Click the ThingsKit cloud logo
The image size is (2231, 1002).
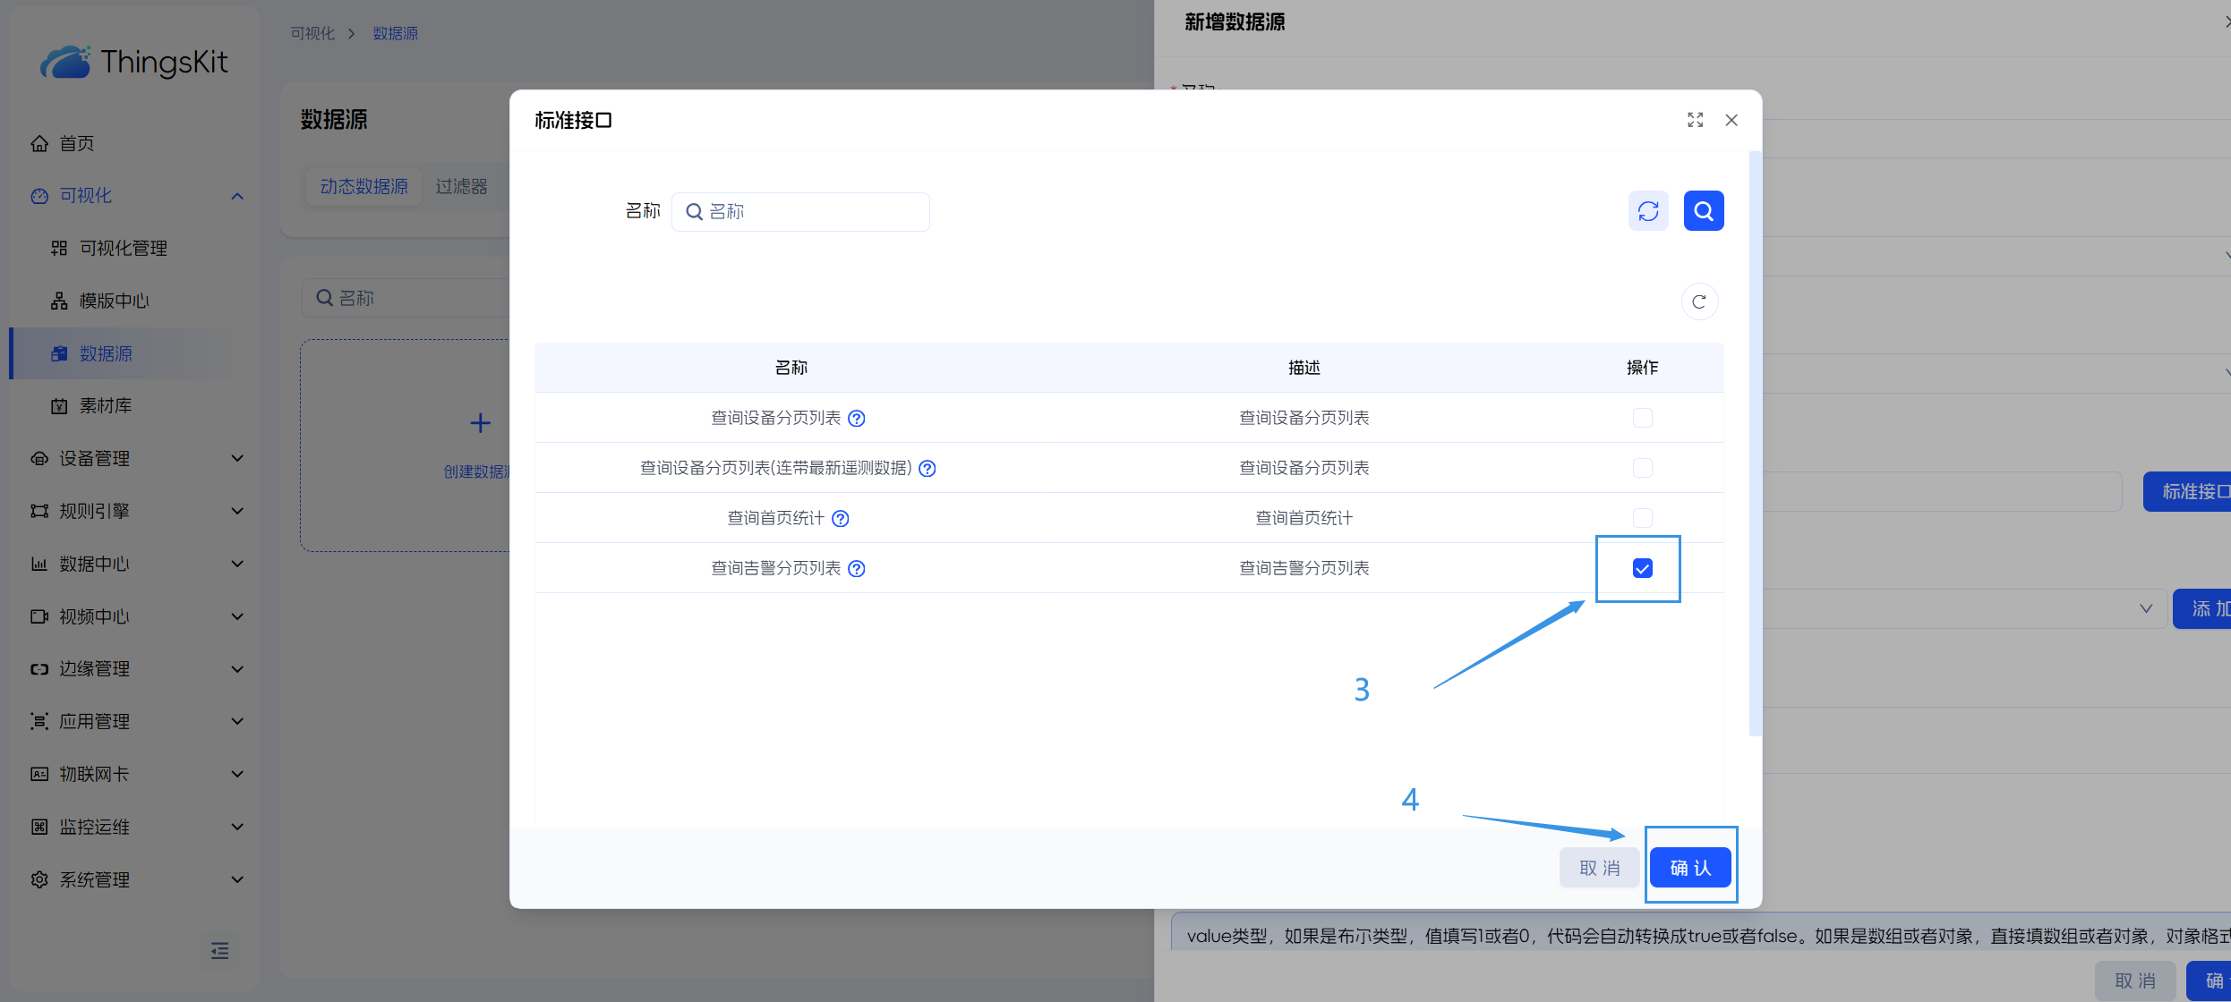64,62
